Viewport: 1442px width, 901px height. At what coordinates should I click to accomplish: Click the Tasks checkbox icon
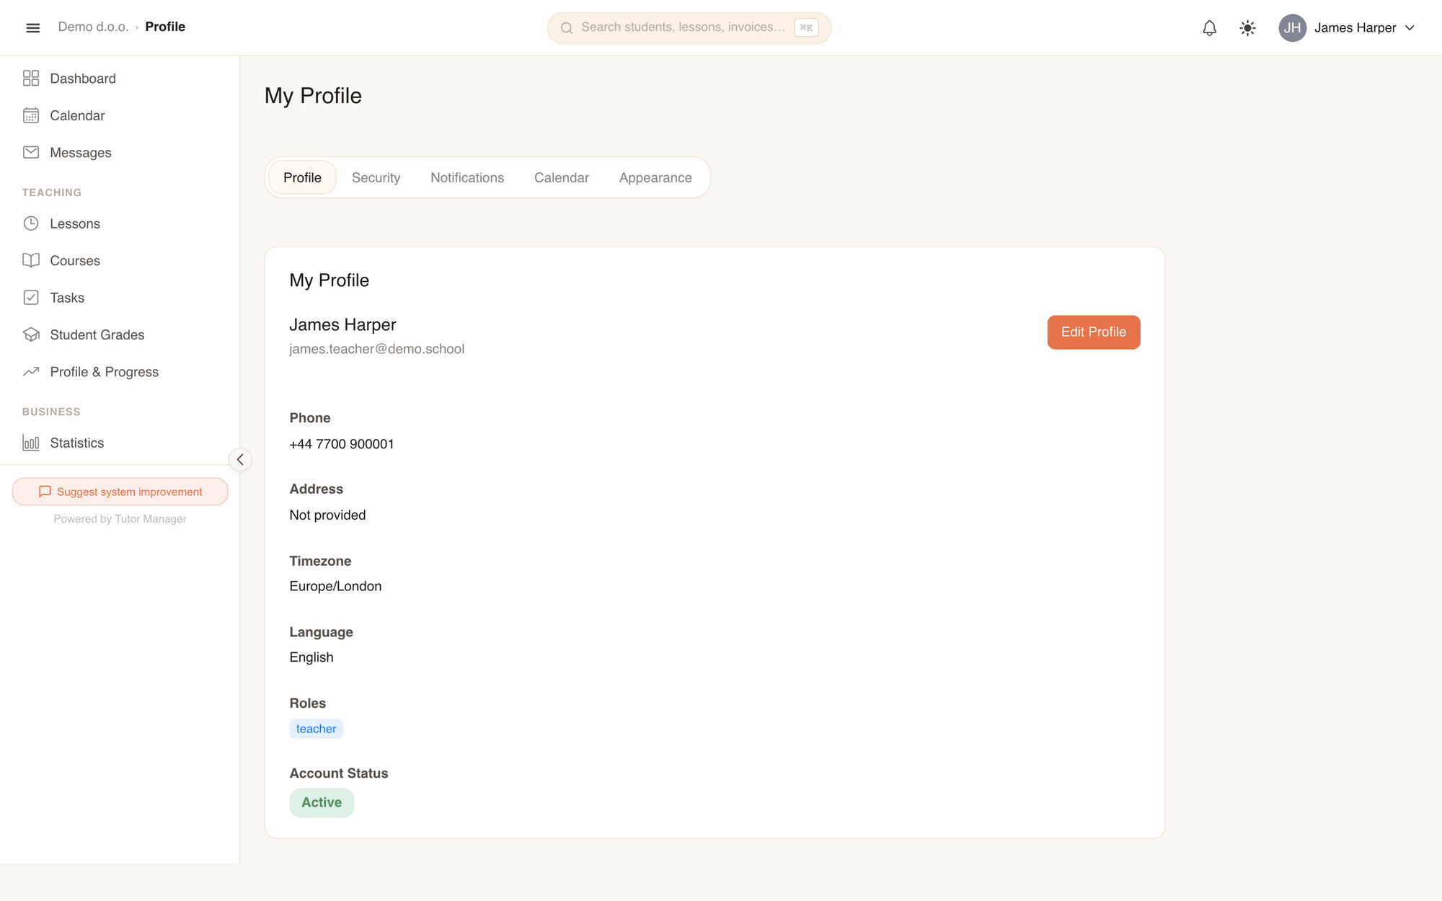[31, 298]
